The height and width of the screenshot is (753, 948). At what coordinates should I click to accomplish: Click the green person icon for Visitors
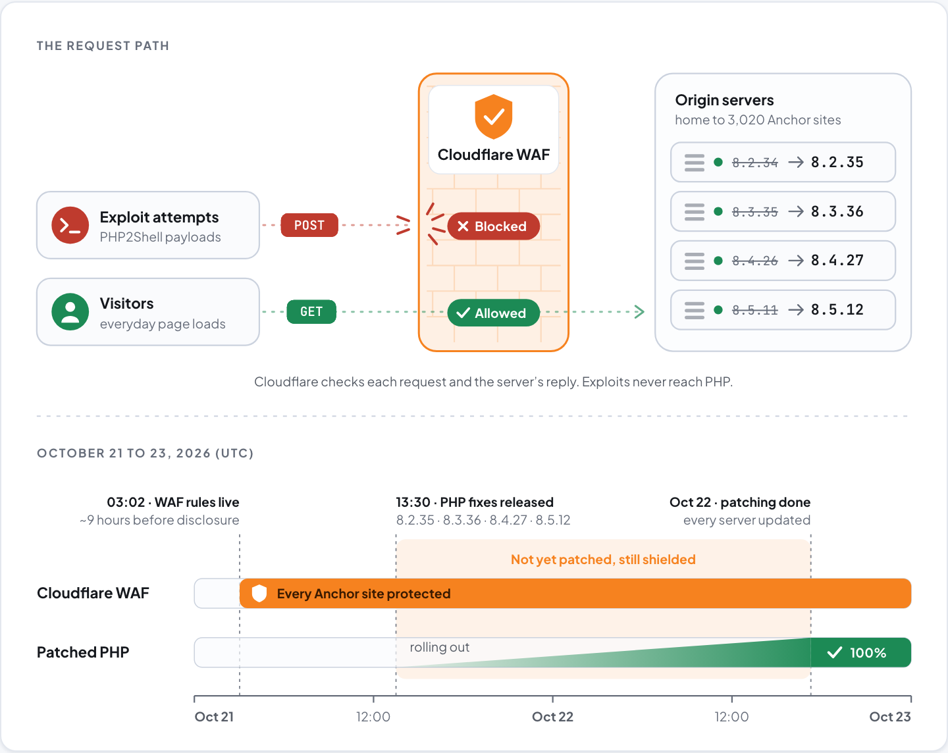click(70, 311)
